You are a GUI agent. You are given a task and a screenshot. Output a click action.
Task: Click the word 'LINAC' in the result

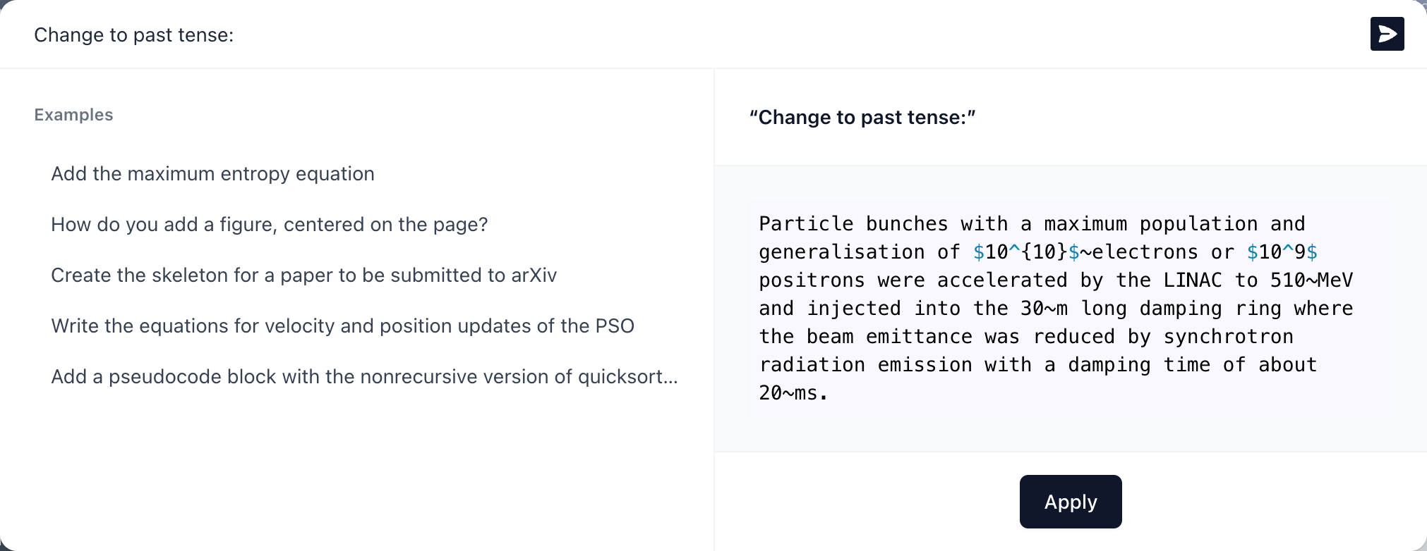1193,280
